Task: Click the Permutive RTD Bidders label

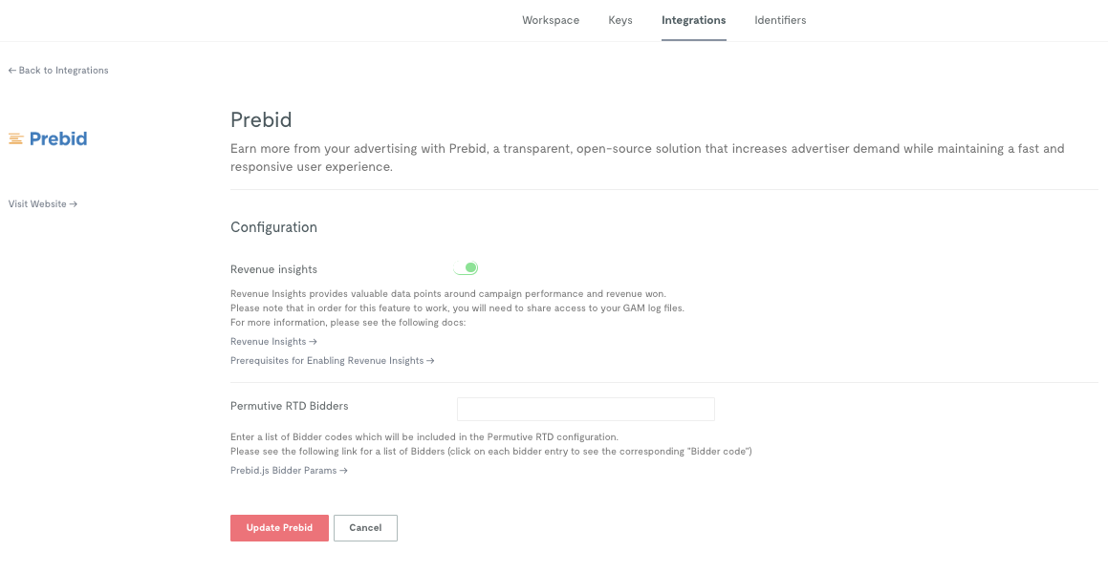Action: pyautogui.click(x=289, y=407)
